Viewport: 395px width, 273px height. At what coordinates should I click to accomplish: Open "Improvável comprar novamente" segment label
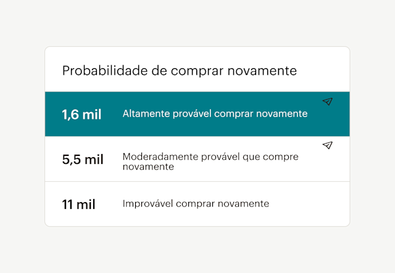pos(196,203)
